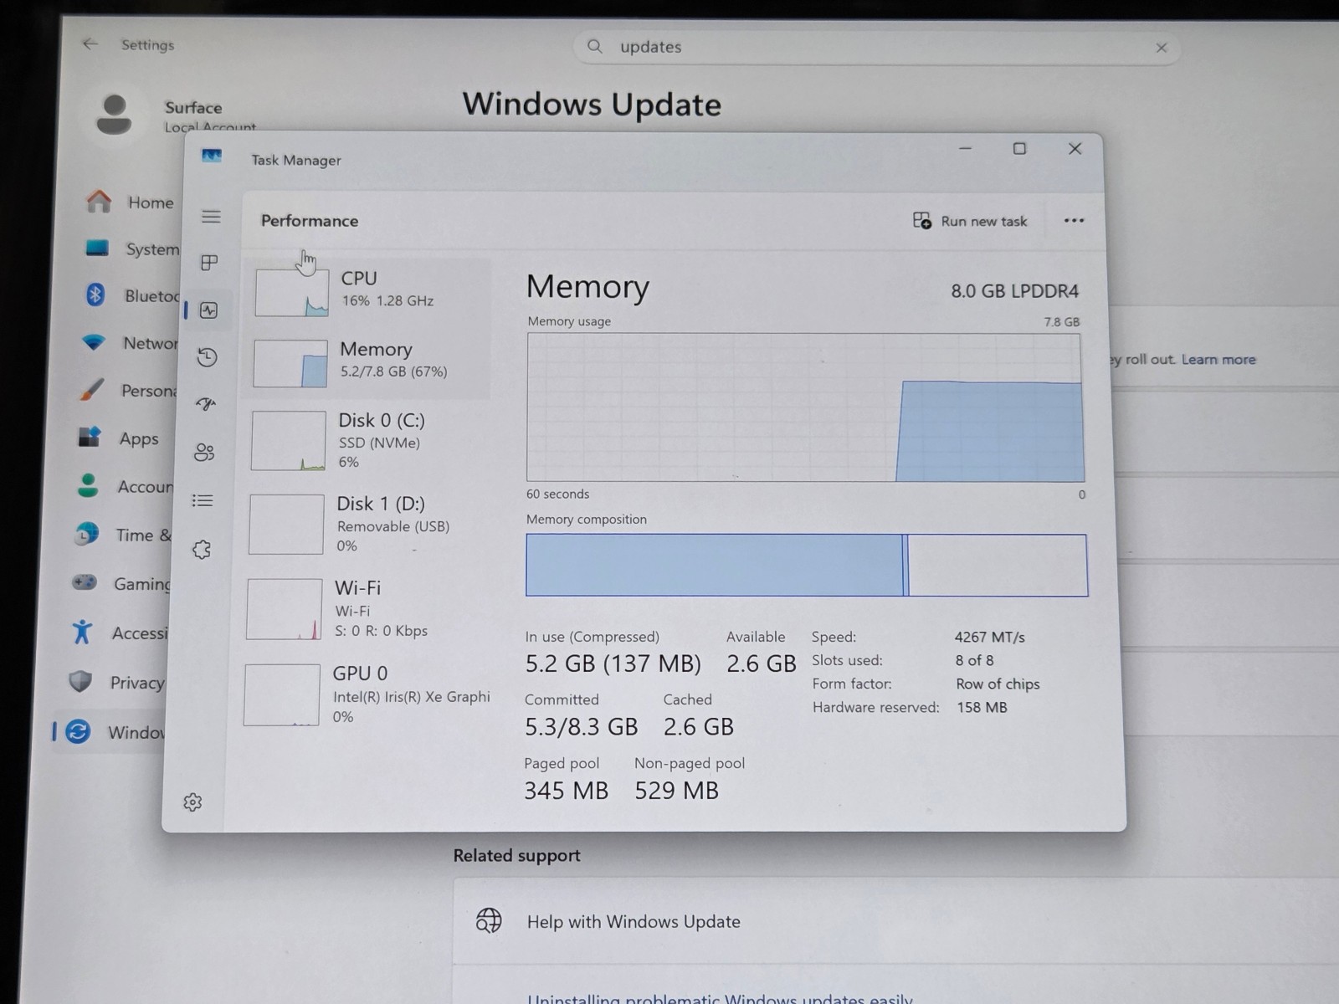Open the Details page icon
Screen dimensions: 1339x1004
[x=203, y=500]
